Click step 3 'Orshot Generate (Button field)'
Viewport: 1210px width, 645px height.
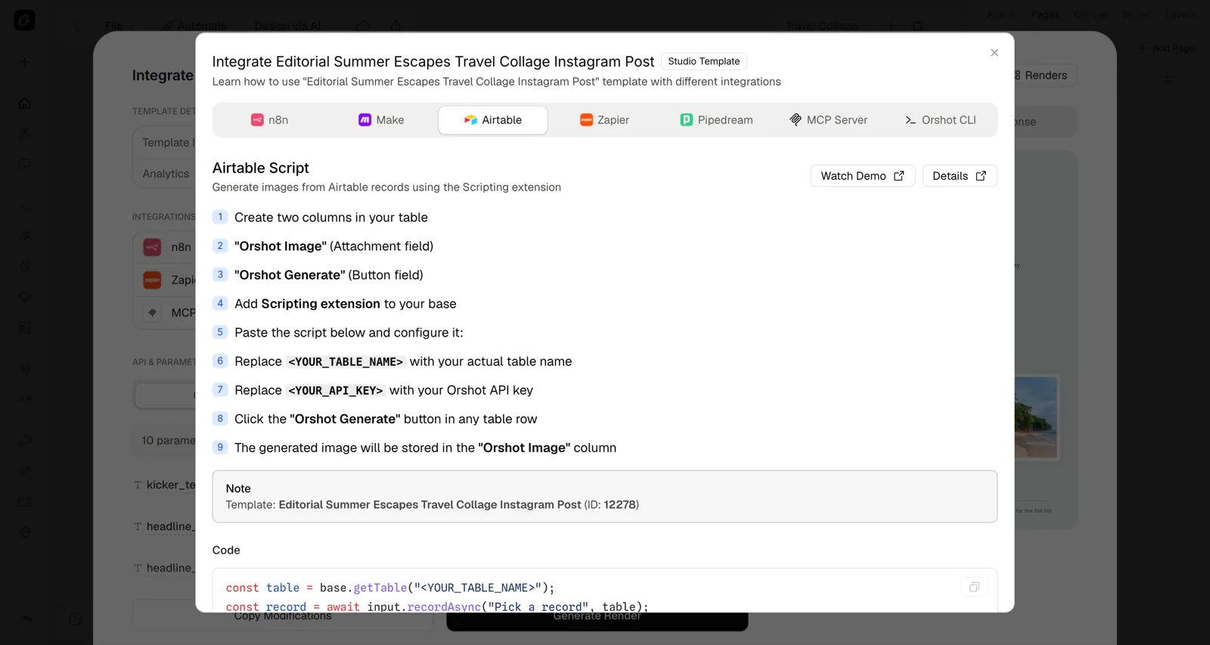pos(329,275)
